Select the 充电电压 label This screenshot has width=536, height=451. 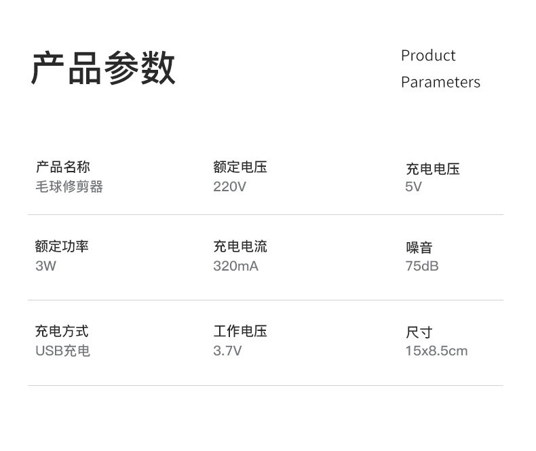pos(433,169)
